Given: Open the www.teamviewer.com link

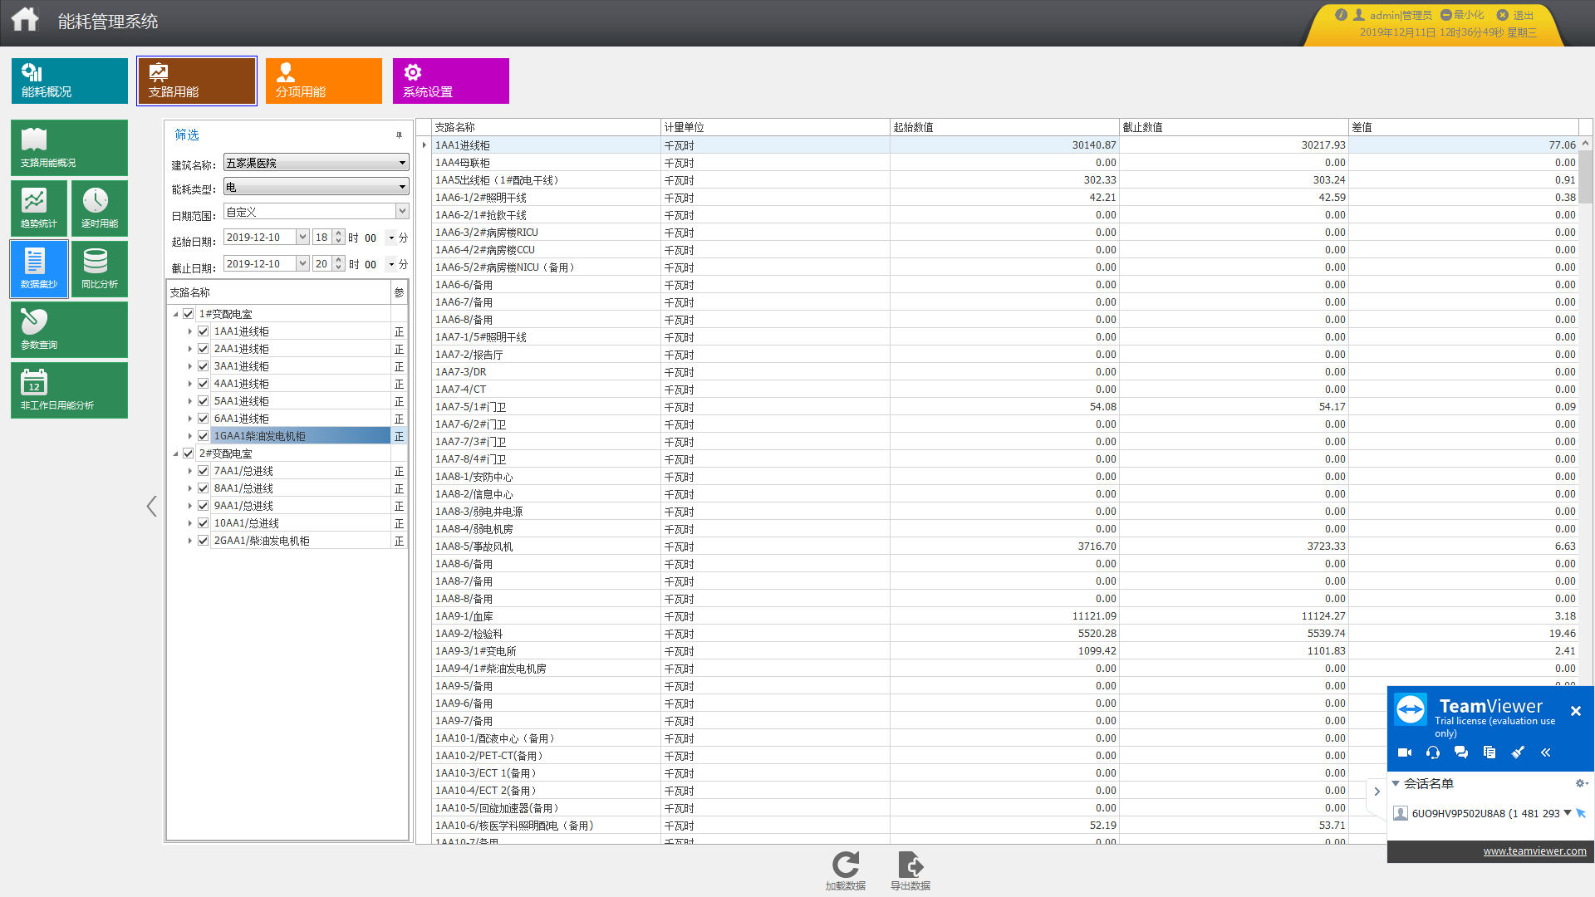Looking at the screenshot, I should pyautogui.click(x=1534, y=851).
